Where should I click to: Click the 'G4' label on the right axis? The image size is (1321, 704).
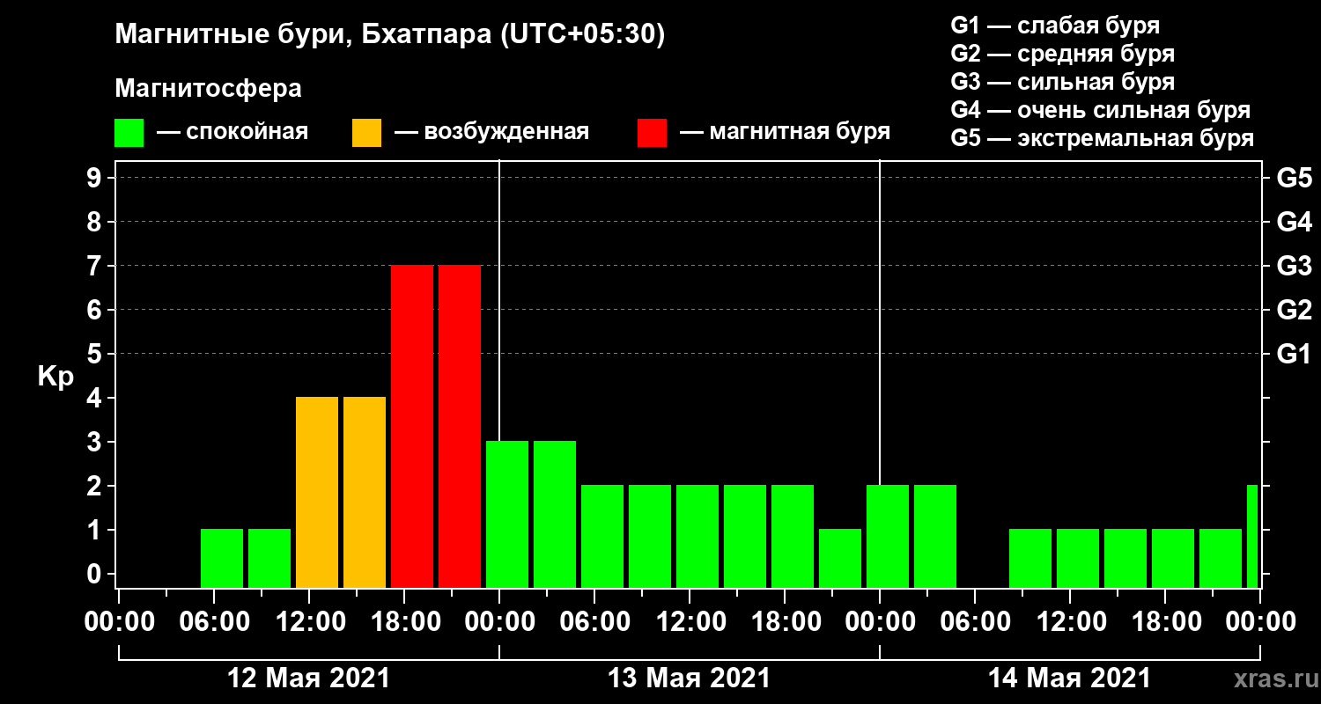point(1294,223)
